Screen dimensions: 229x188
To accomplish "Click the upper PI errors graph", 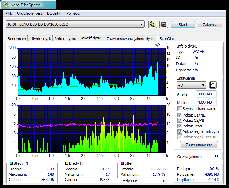I will point(92,71).
